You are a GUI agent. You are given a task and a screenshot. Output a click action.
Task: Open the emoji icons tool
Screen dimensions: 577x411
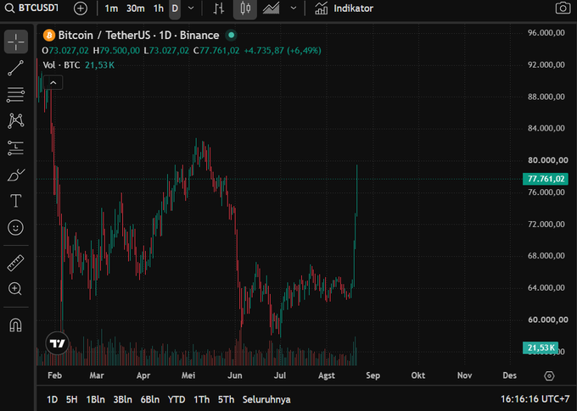coord(15,228)
